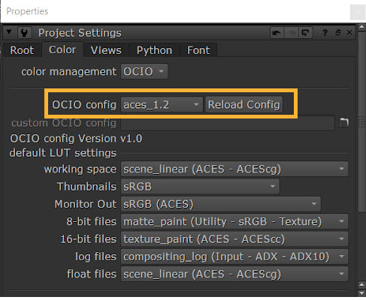Open the OCIO config aces_1.2 dropdown
The height and width of the screenshot is (300, 366).
[162, 104]
